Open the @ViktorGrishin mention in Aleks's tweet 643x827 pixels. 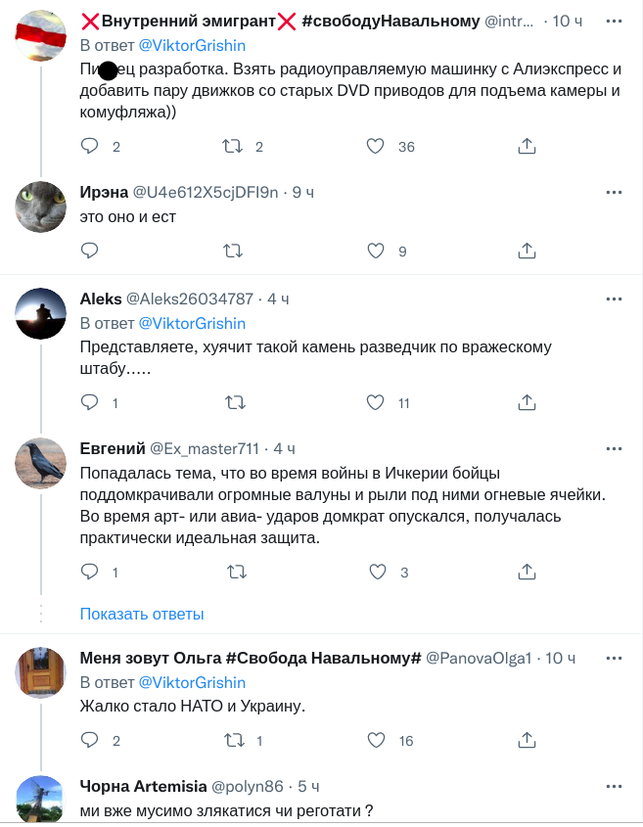(x=192, y=323)
